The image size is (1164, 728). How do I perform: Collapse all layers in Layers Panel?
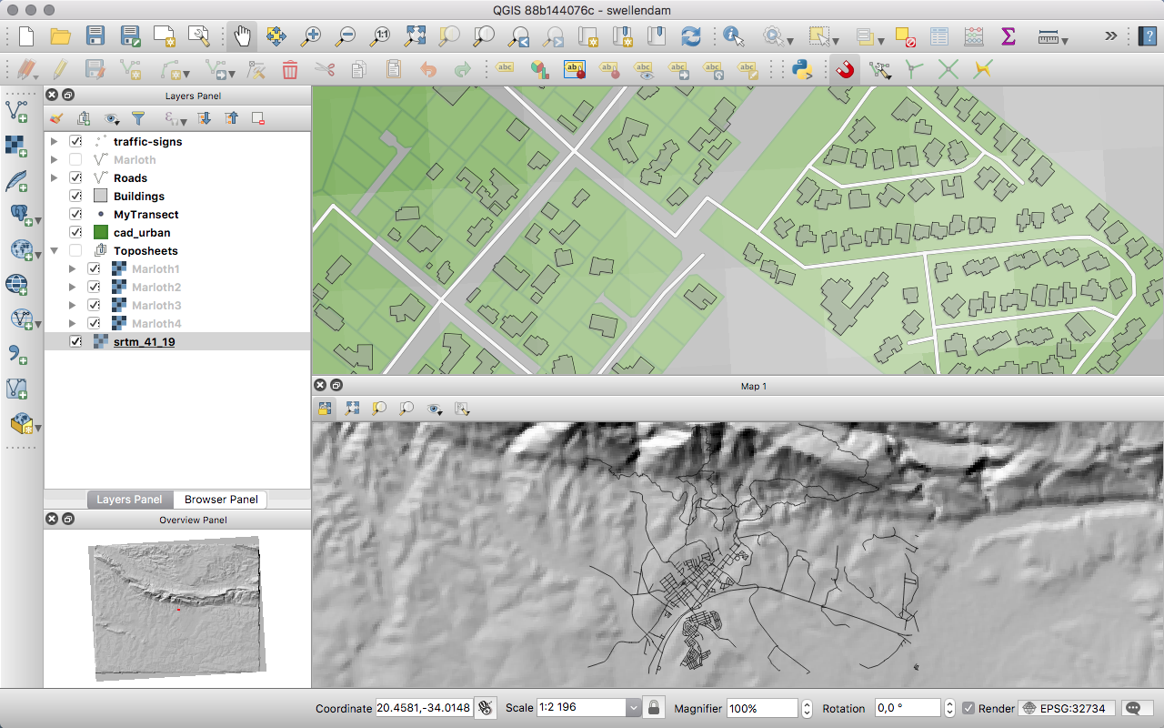231,118
